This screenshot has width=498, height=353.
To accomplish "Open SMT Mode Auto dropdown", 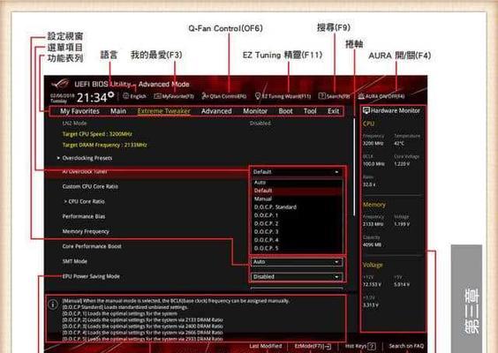I will [x=297, y=262].
